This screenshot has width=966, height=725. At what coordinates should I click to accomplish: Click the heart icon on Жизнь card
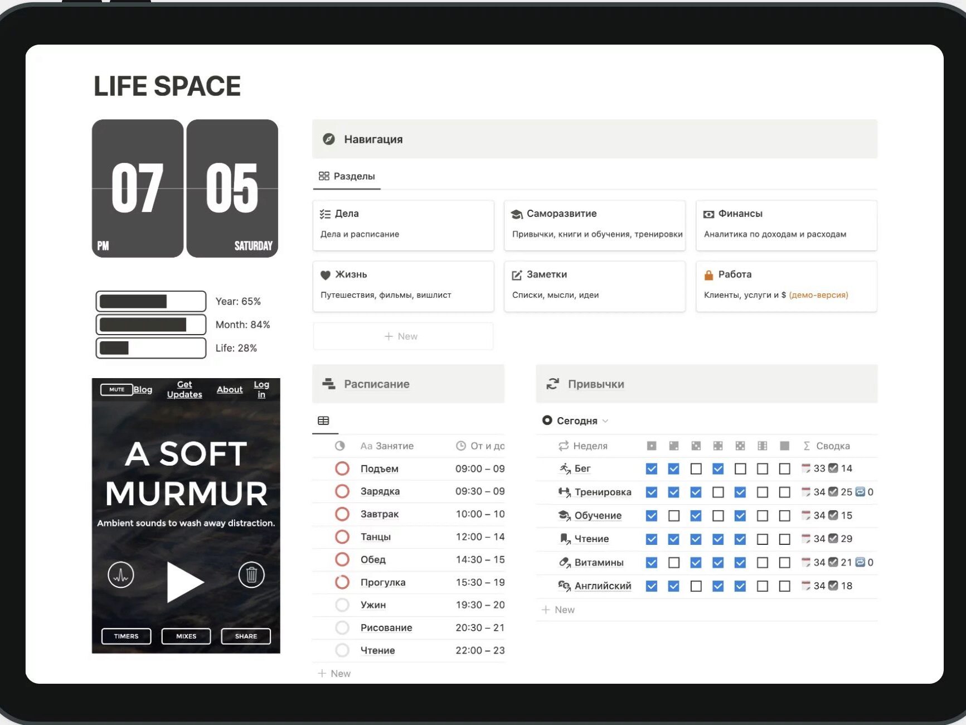coord(326,274)
